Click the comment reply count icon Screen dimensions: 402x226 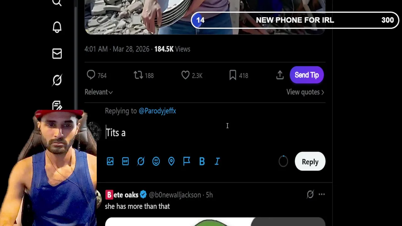pyautogui.click(x=91, y=75)
